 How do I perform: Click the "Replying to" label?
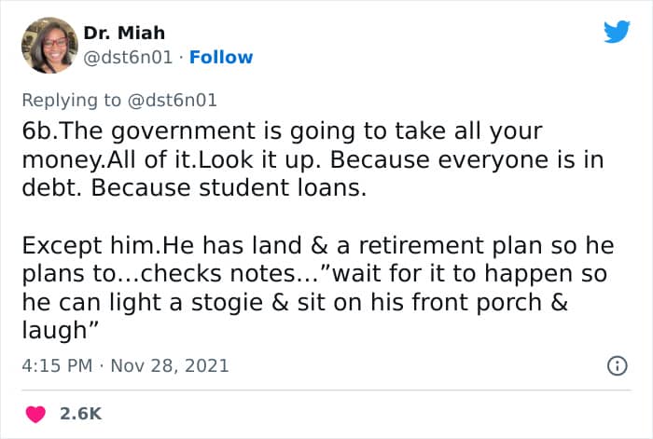[72, 98]
